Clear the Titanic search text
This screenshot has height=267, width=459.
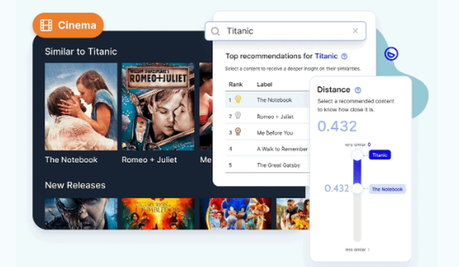tap(355, 31)
